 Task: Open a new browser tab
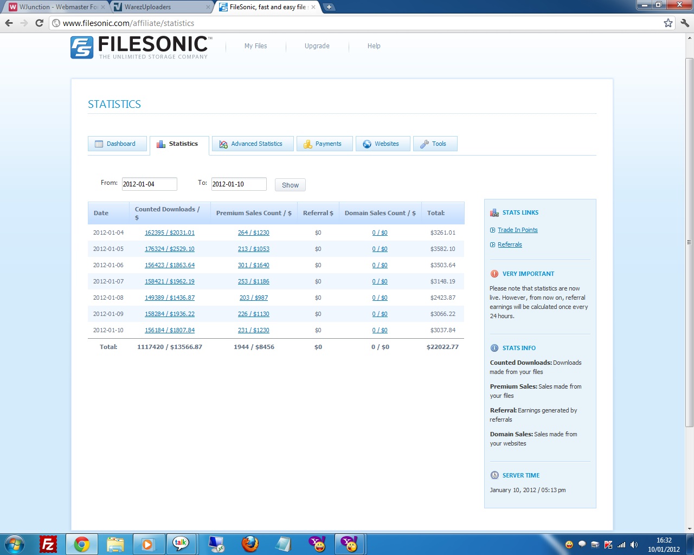click(329, 7)
